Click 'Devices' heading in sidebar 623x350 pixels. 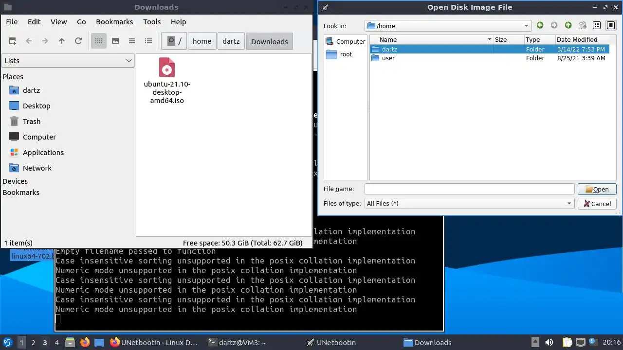click(x=15, y=181)
